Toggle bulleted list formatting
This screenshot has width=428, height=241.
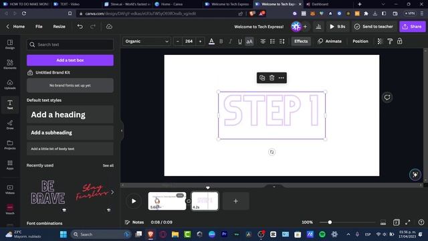(272, 42)
